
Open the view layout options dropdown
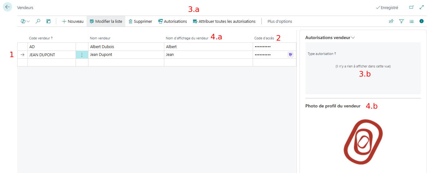point(25,21)
